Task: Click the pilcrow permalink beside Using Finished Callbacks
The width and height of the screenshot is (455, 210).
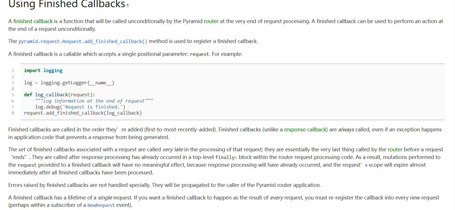Action: click(128, 5)
